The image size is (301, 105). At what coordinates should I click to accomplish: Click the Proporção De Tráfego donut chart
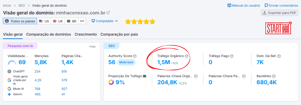tap(111, 82)
